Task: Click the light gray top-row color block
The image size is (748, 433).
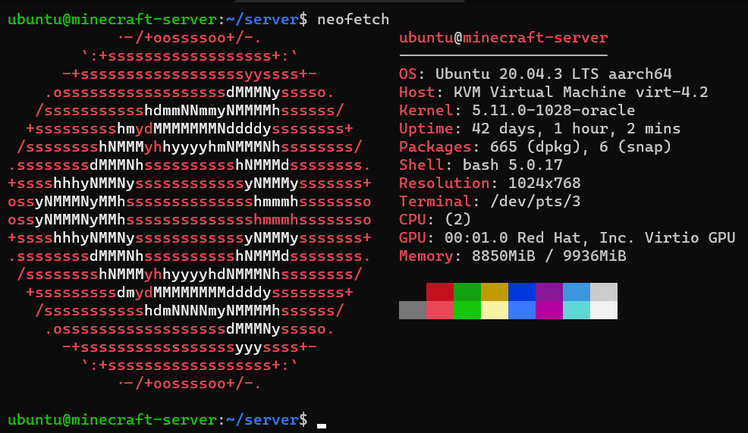Action: click(x=604, y=292)
